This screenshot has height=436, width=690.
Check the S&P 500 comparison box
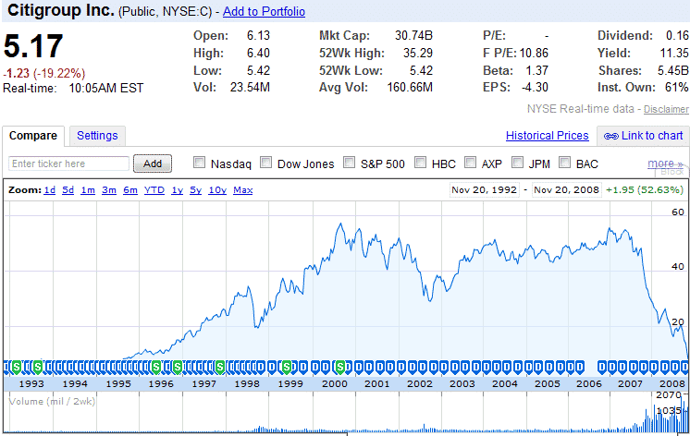point(350,163)
